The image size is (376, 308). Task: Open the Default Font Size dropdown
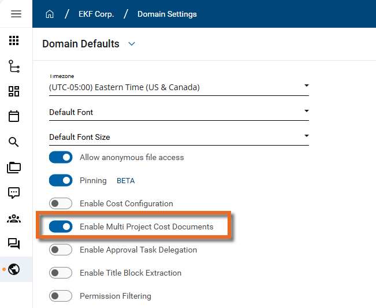(306, 136)
